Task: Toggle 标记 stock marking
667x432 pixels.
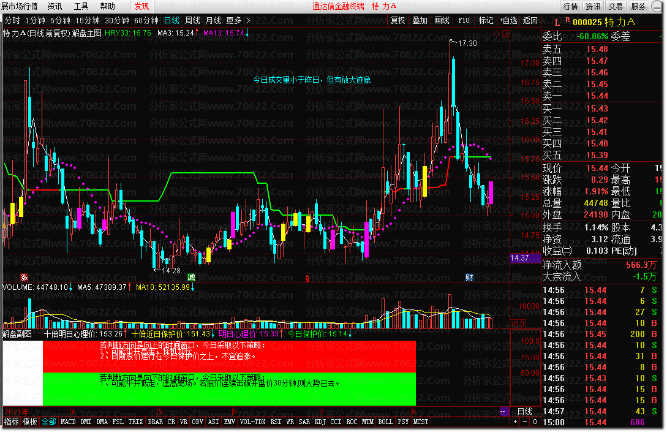Action: [486, 20]
